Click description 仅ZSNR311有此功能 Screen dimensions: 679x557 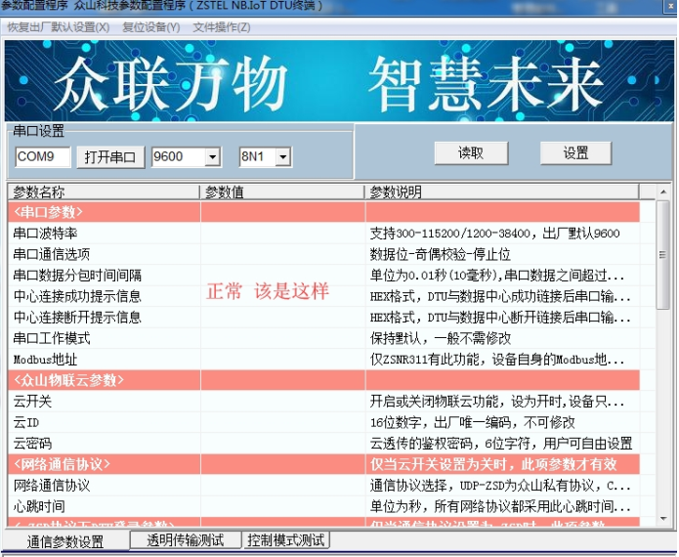coord(497,360)
